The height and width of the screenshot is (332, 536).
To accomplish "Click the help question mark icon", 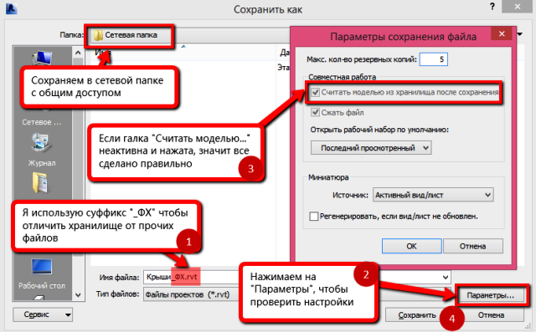I will 492,7.
